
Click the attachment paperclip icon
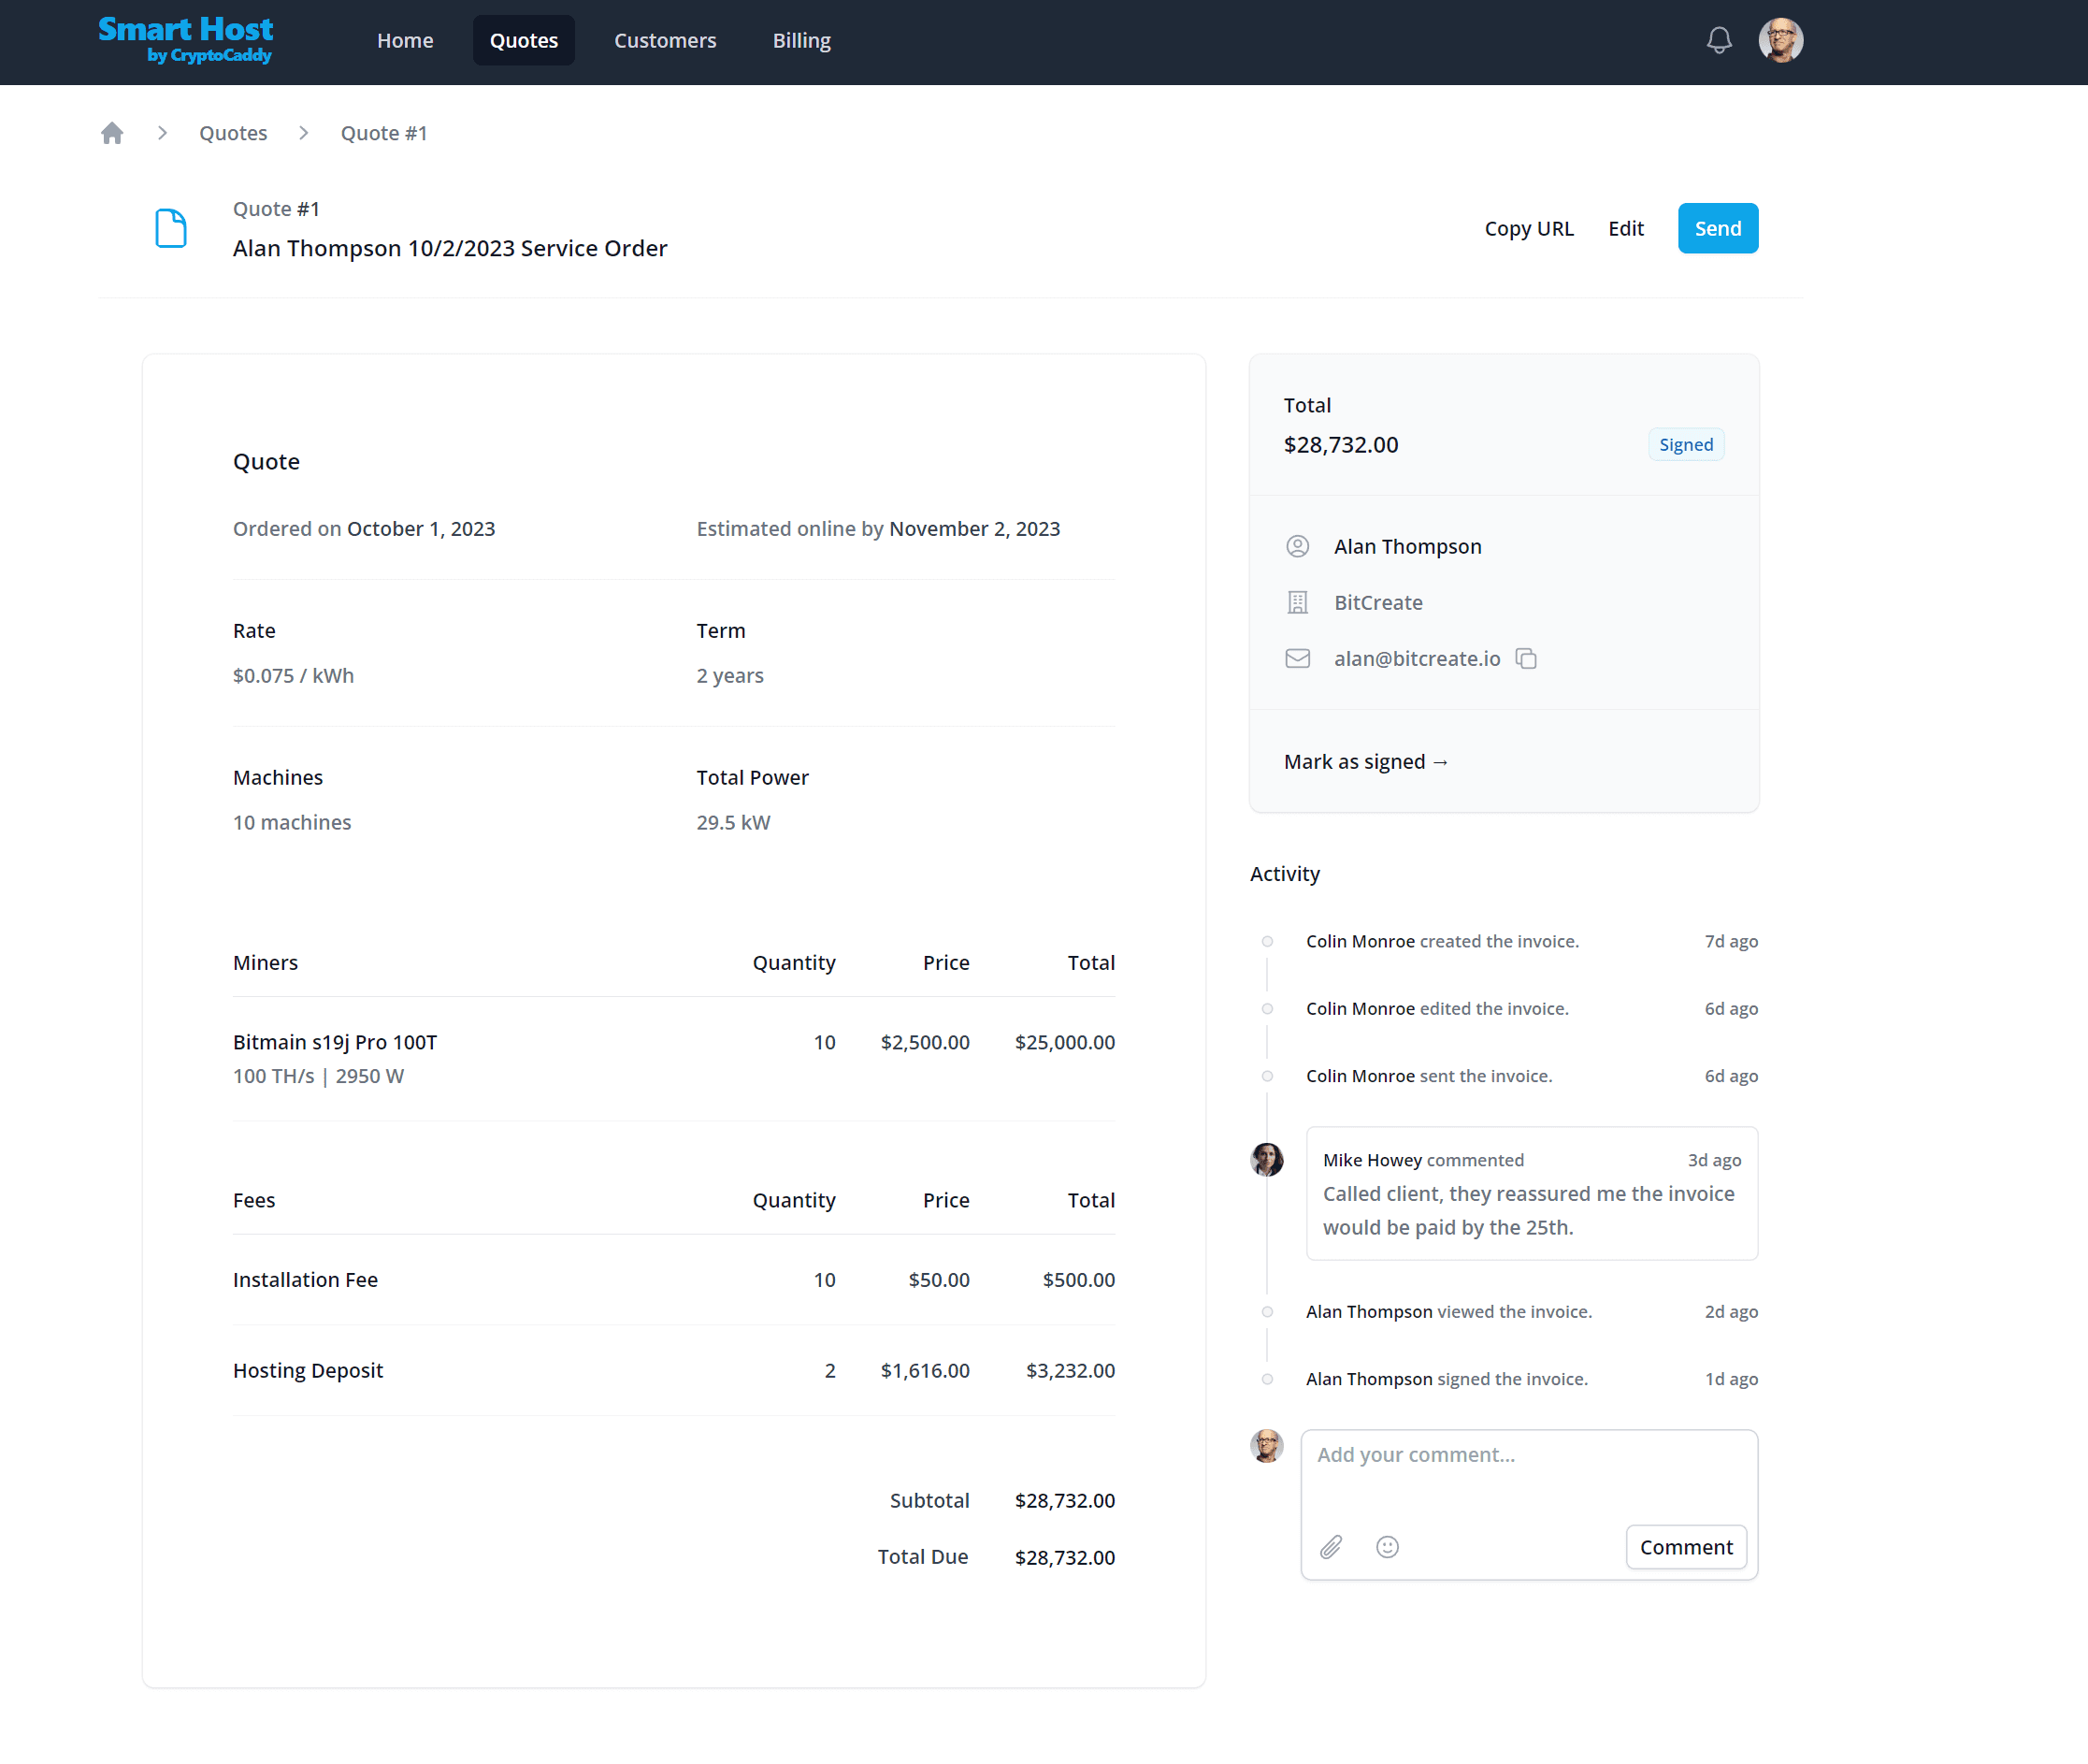click(x=1331, y=1547)
